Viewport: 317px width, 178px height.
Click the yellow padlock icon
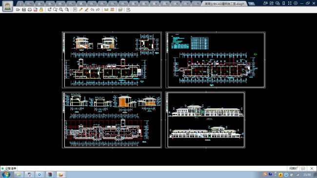[41, 10]
